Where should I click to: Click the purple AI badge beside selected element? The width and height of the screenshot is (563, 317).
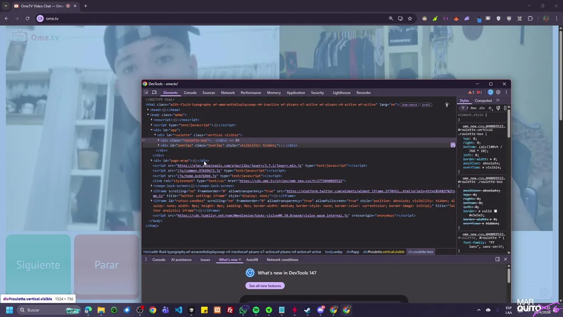(453, 145)
